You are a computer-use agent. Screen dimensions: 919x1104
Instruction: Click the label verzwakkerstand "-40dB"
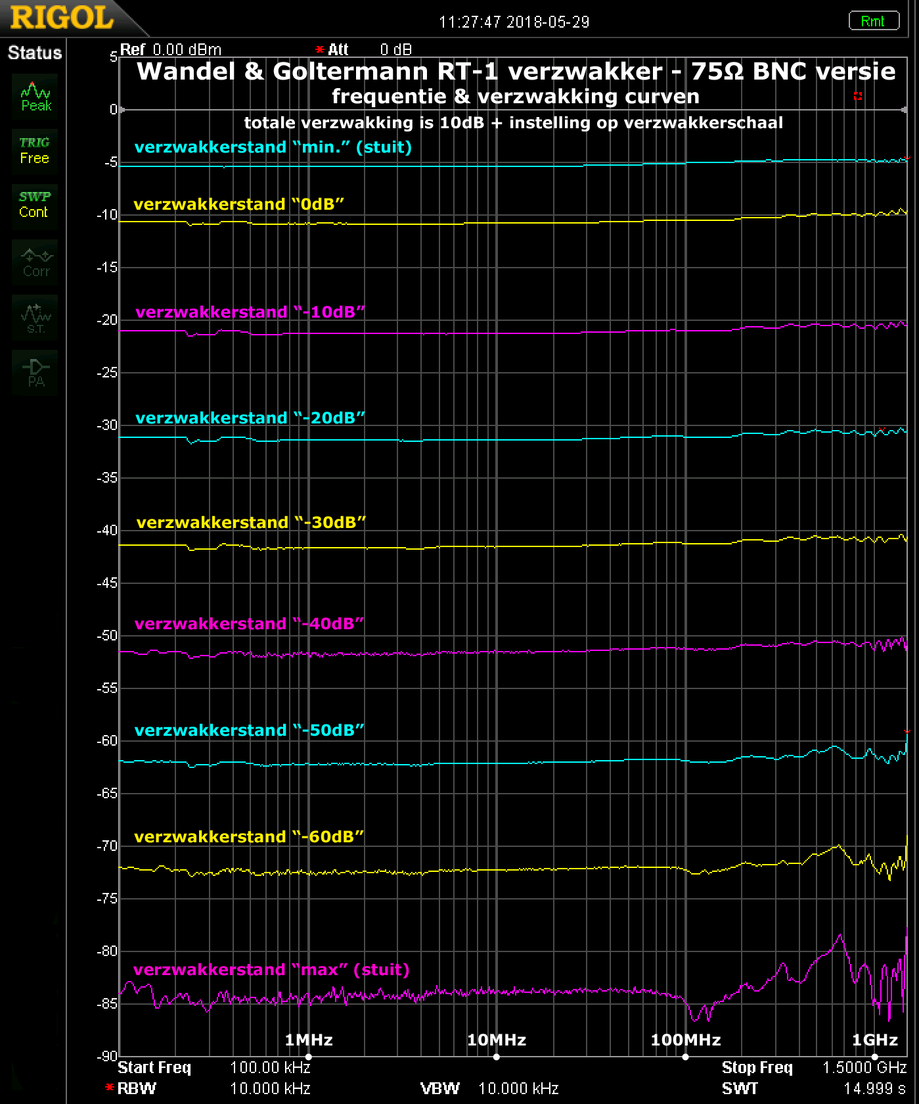[249, 623]
